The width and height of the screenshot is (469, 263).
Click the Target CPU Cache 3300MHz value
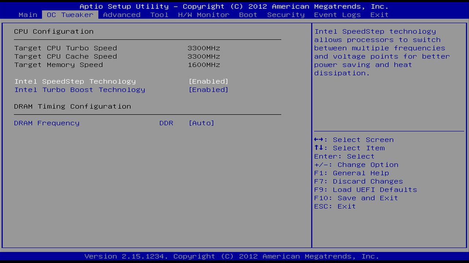tap(204, 57)
